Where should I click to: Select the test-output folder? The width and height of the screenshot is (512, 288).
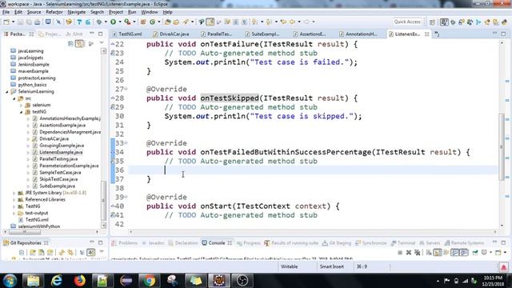pos(37,213)
